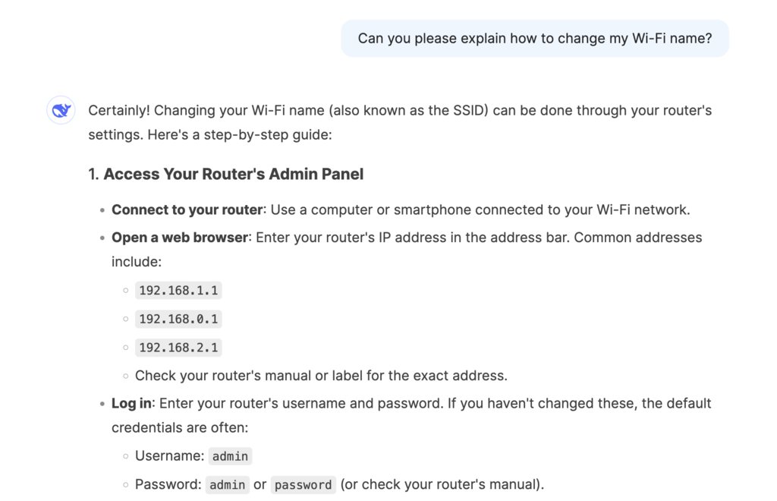This screenshot has height=501, width=777.
Task: Click the DeepSeek whale avatar icon
Action: coord(61,111)
